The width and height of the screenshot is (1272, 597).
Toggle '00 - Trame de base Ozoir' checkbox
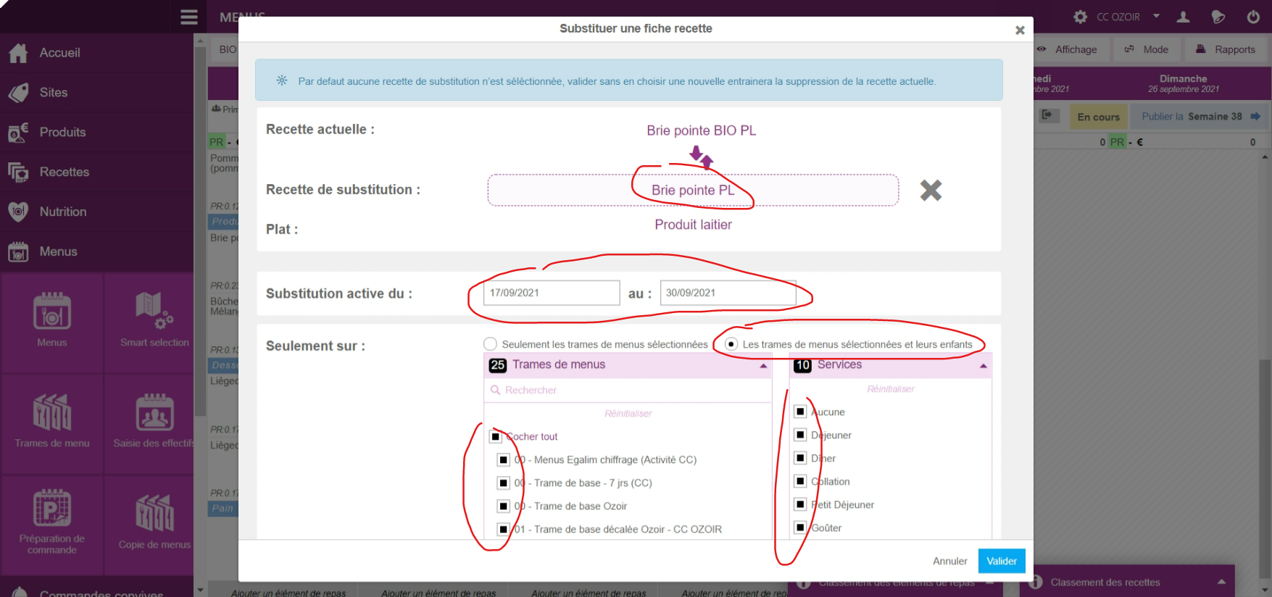(504, 506)
